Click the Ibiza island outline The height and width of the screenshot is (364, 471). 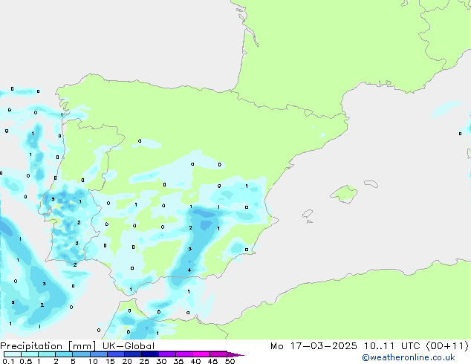[x=308, y=214]
